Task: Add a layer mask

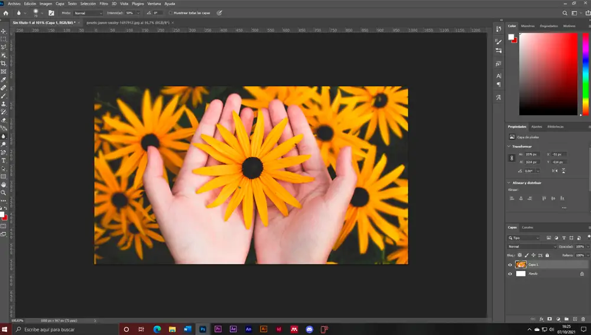Action: point(550,319)
